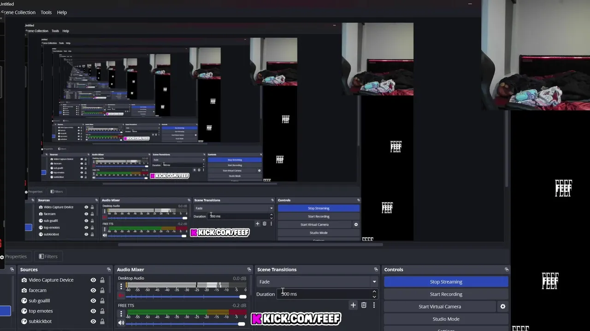590x331 pixels.
Task: Hide the sub goallll source
Action: 93,301
